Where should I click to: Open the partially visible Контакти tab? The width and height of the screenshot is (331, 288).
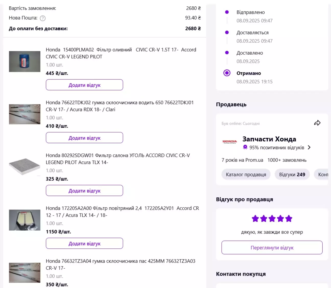pos(322,174)
